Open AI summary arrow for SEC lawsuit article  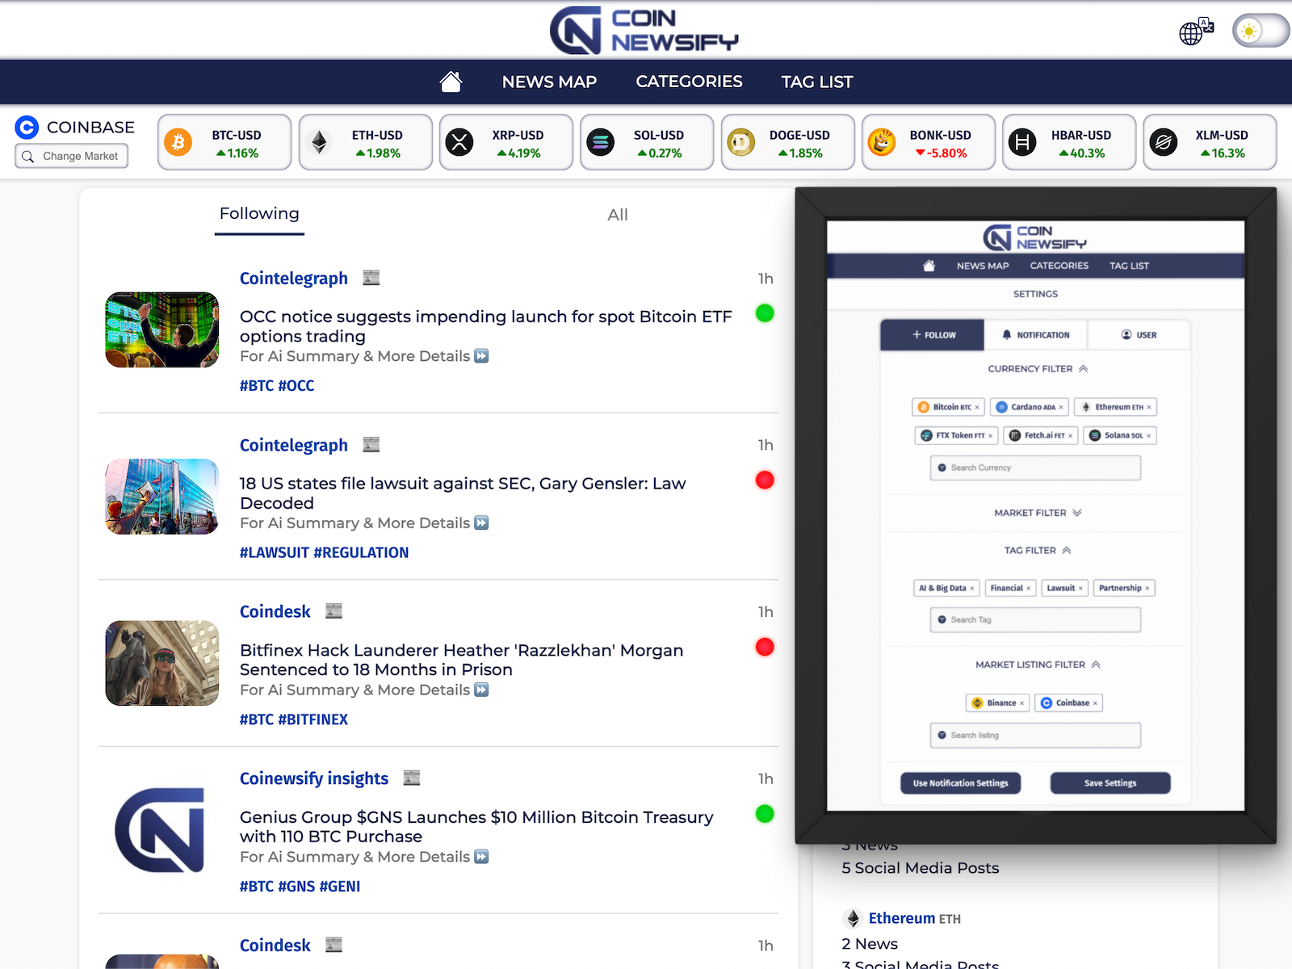481,523
